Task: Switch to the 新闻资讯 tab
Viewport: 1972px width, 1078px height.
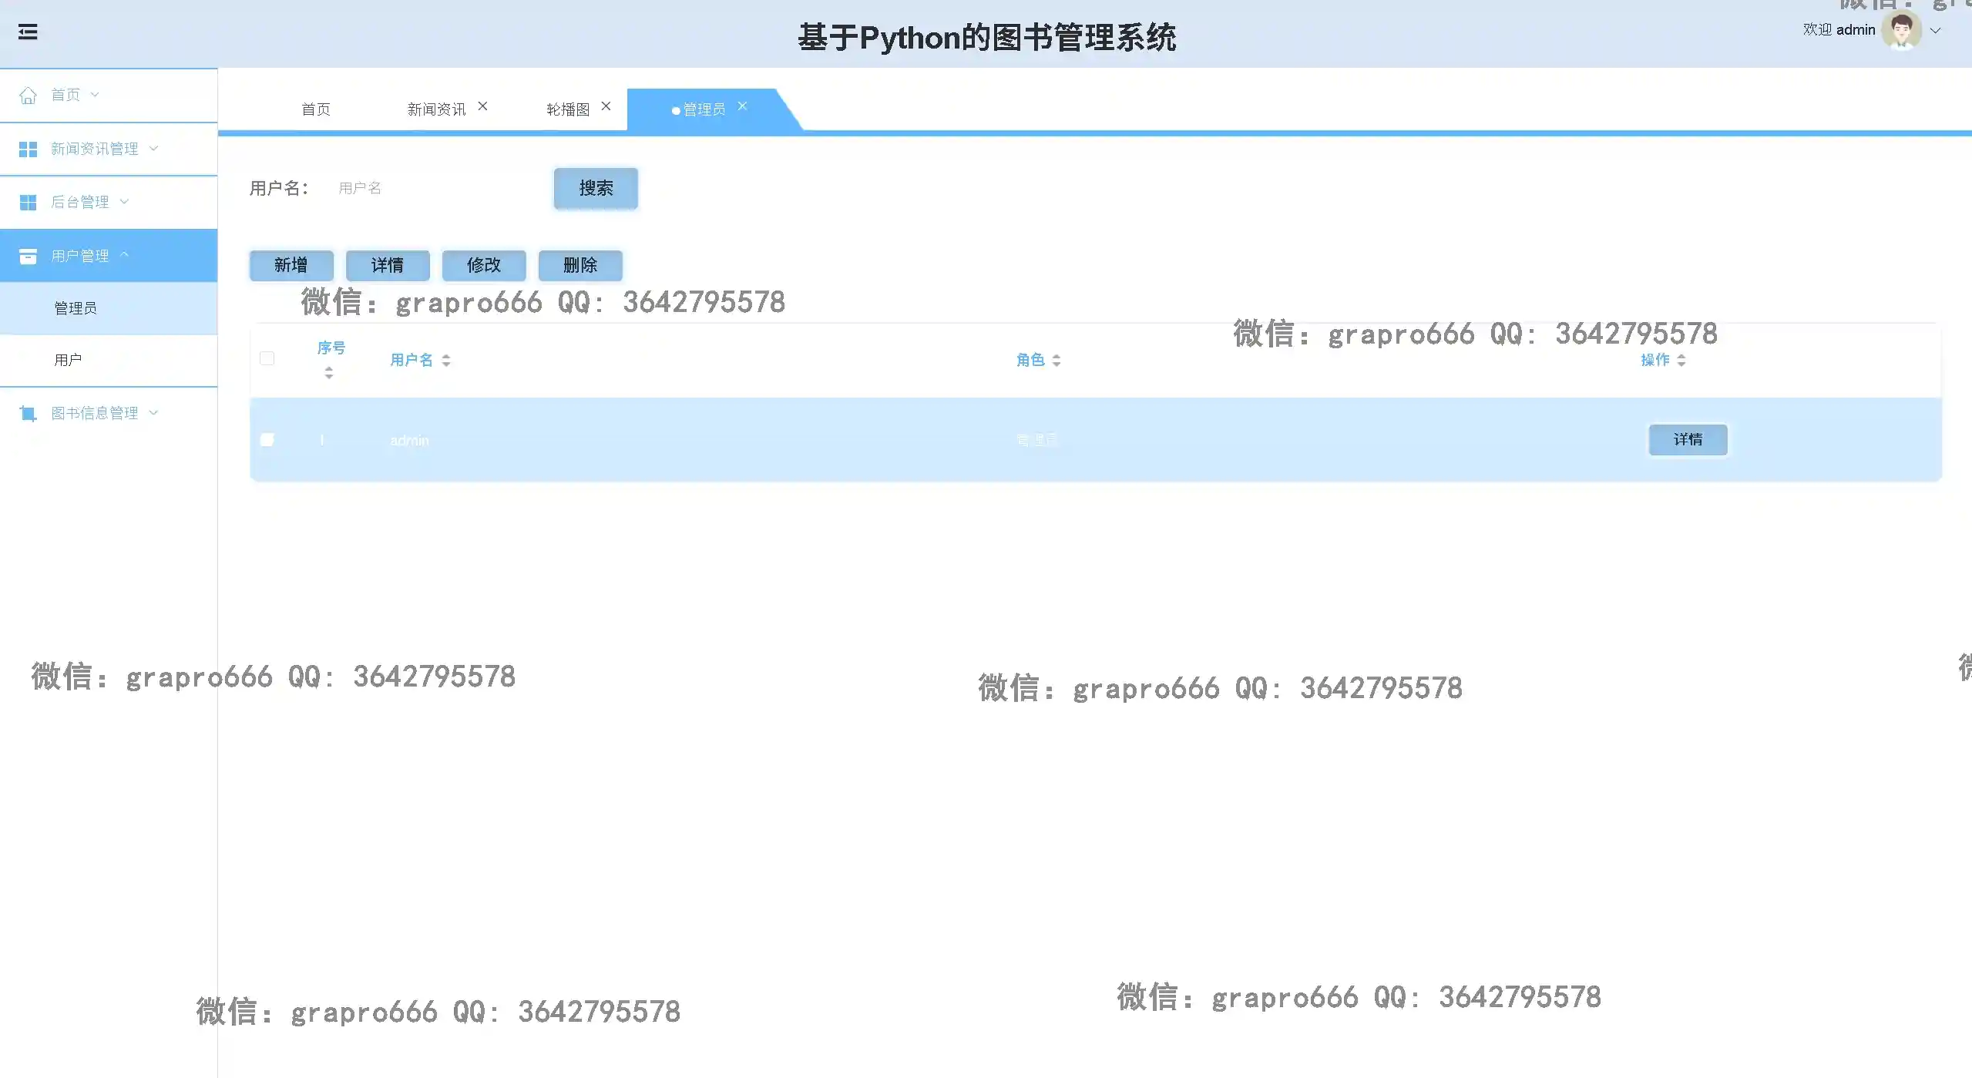Action: [435, 108]
